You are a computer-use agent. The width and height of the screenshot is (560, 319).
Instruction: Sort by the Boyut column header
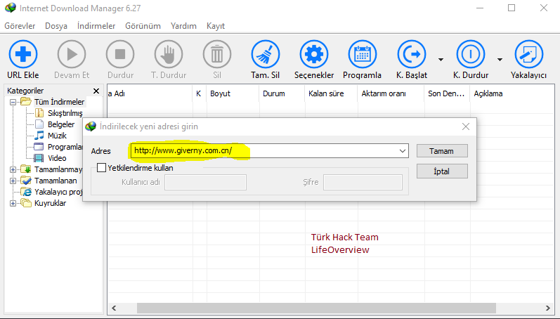pos(233,93)
